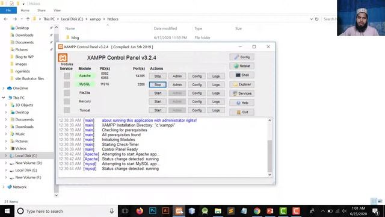The height and width of the screenshot is (217, 385).
Task: Open the notification center icon
Action: coord(375,211)
